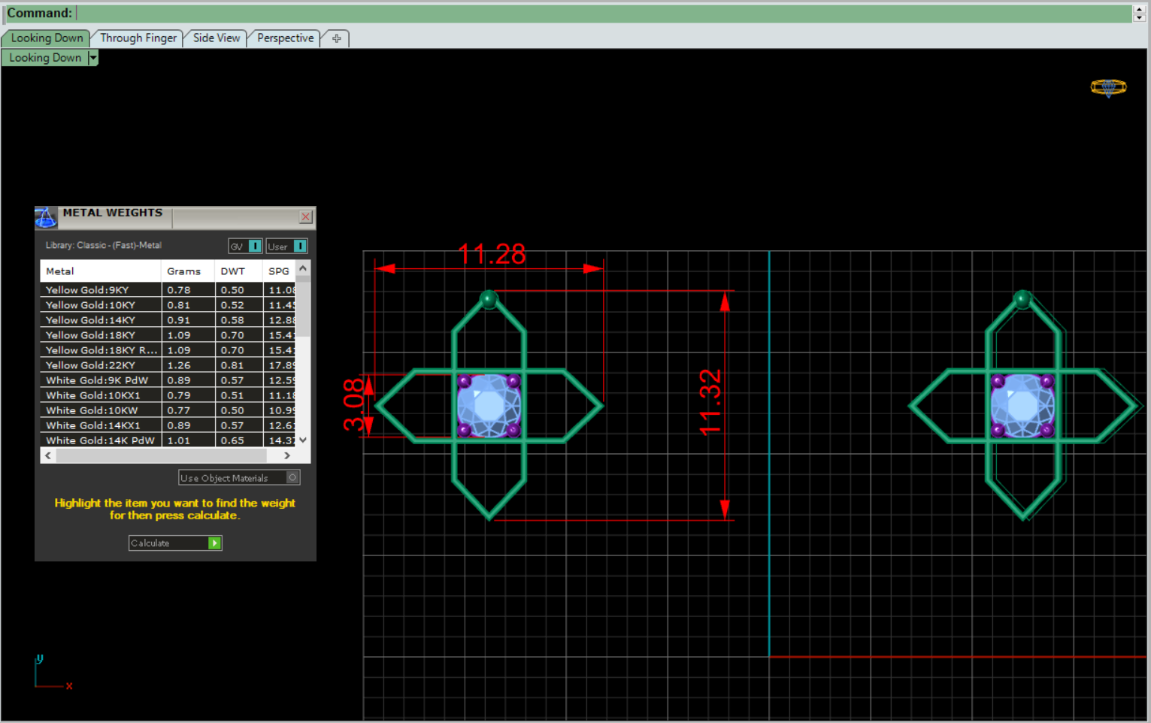Switch to the Through Finger tab
The height and width of the screenshot is (723, 1151).
click(138, 38)
